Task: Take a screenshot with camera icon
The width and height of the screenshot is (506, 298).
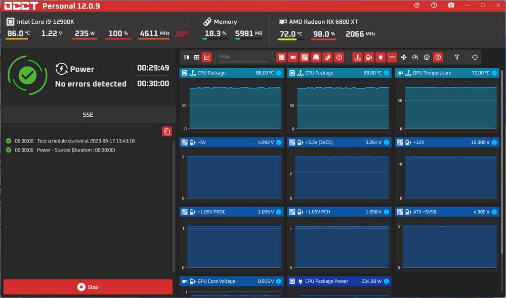Action: [451, 6]
